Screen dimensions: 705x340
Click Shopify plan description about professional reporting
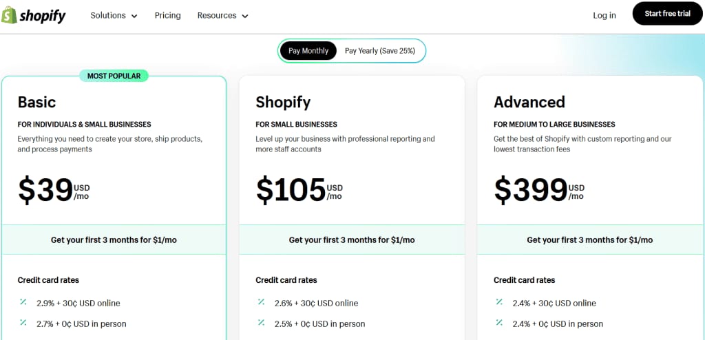click(x=346, y=144)
